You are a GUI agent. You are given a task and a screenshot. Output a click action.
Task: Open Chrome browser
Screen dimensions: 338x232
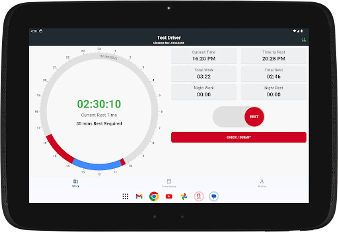[x=154, y=196]
